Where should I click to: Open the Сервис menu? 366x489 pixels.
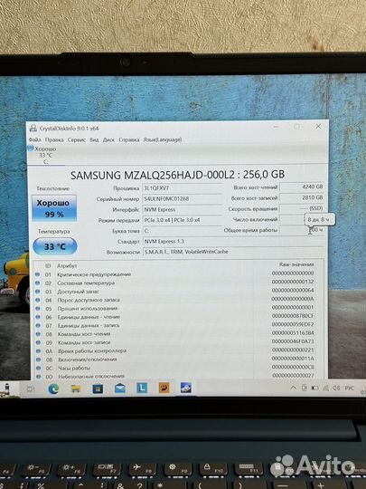tap(77, 139)
